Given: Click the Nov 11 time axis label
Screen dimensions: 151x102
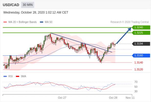Looking at the screenshot, I should 130,98.
